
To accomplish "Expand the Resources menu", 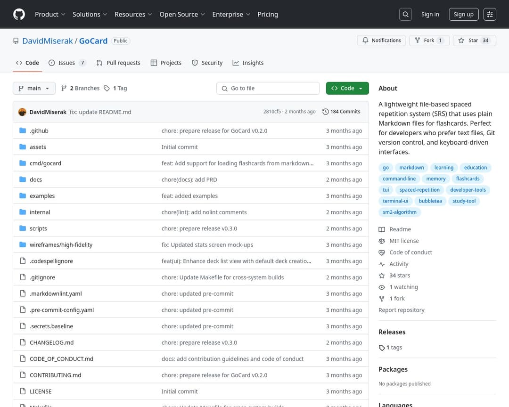I will click(x=133, y=14).
